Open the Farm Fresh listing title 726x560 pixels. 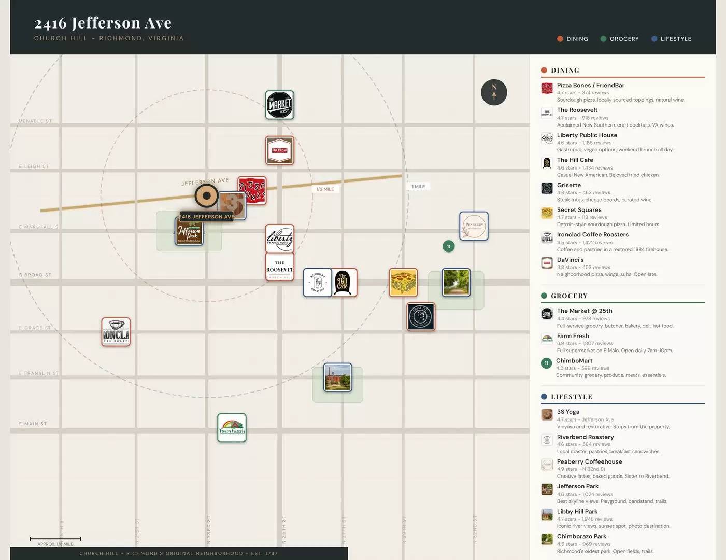pyautogui.click(x=573, y=336)
